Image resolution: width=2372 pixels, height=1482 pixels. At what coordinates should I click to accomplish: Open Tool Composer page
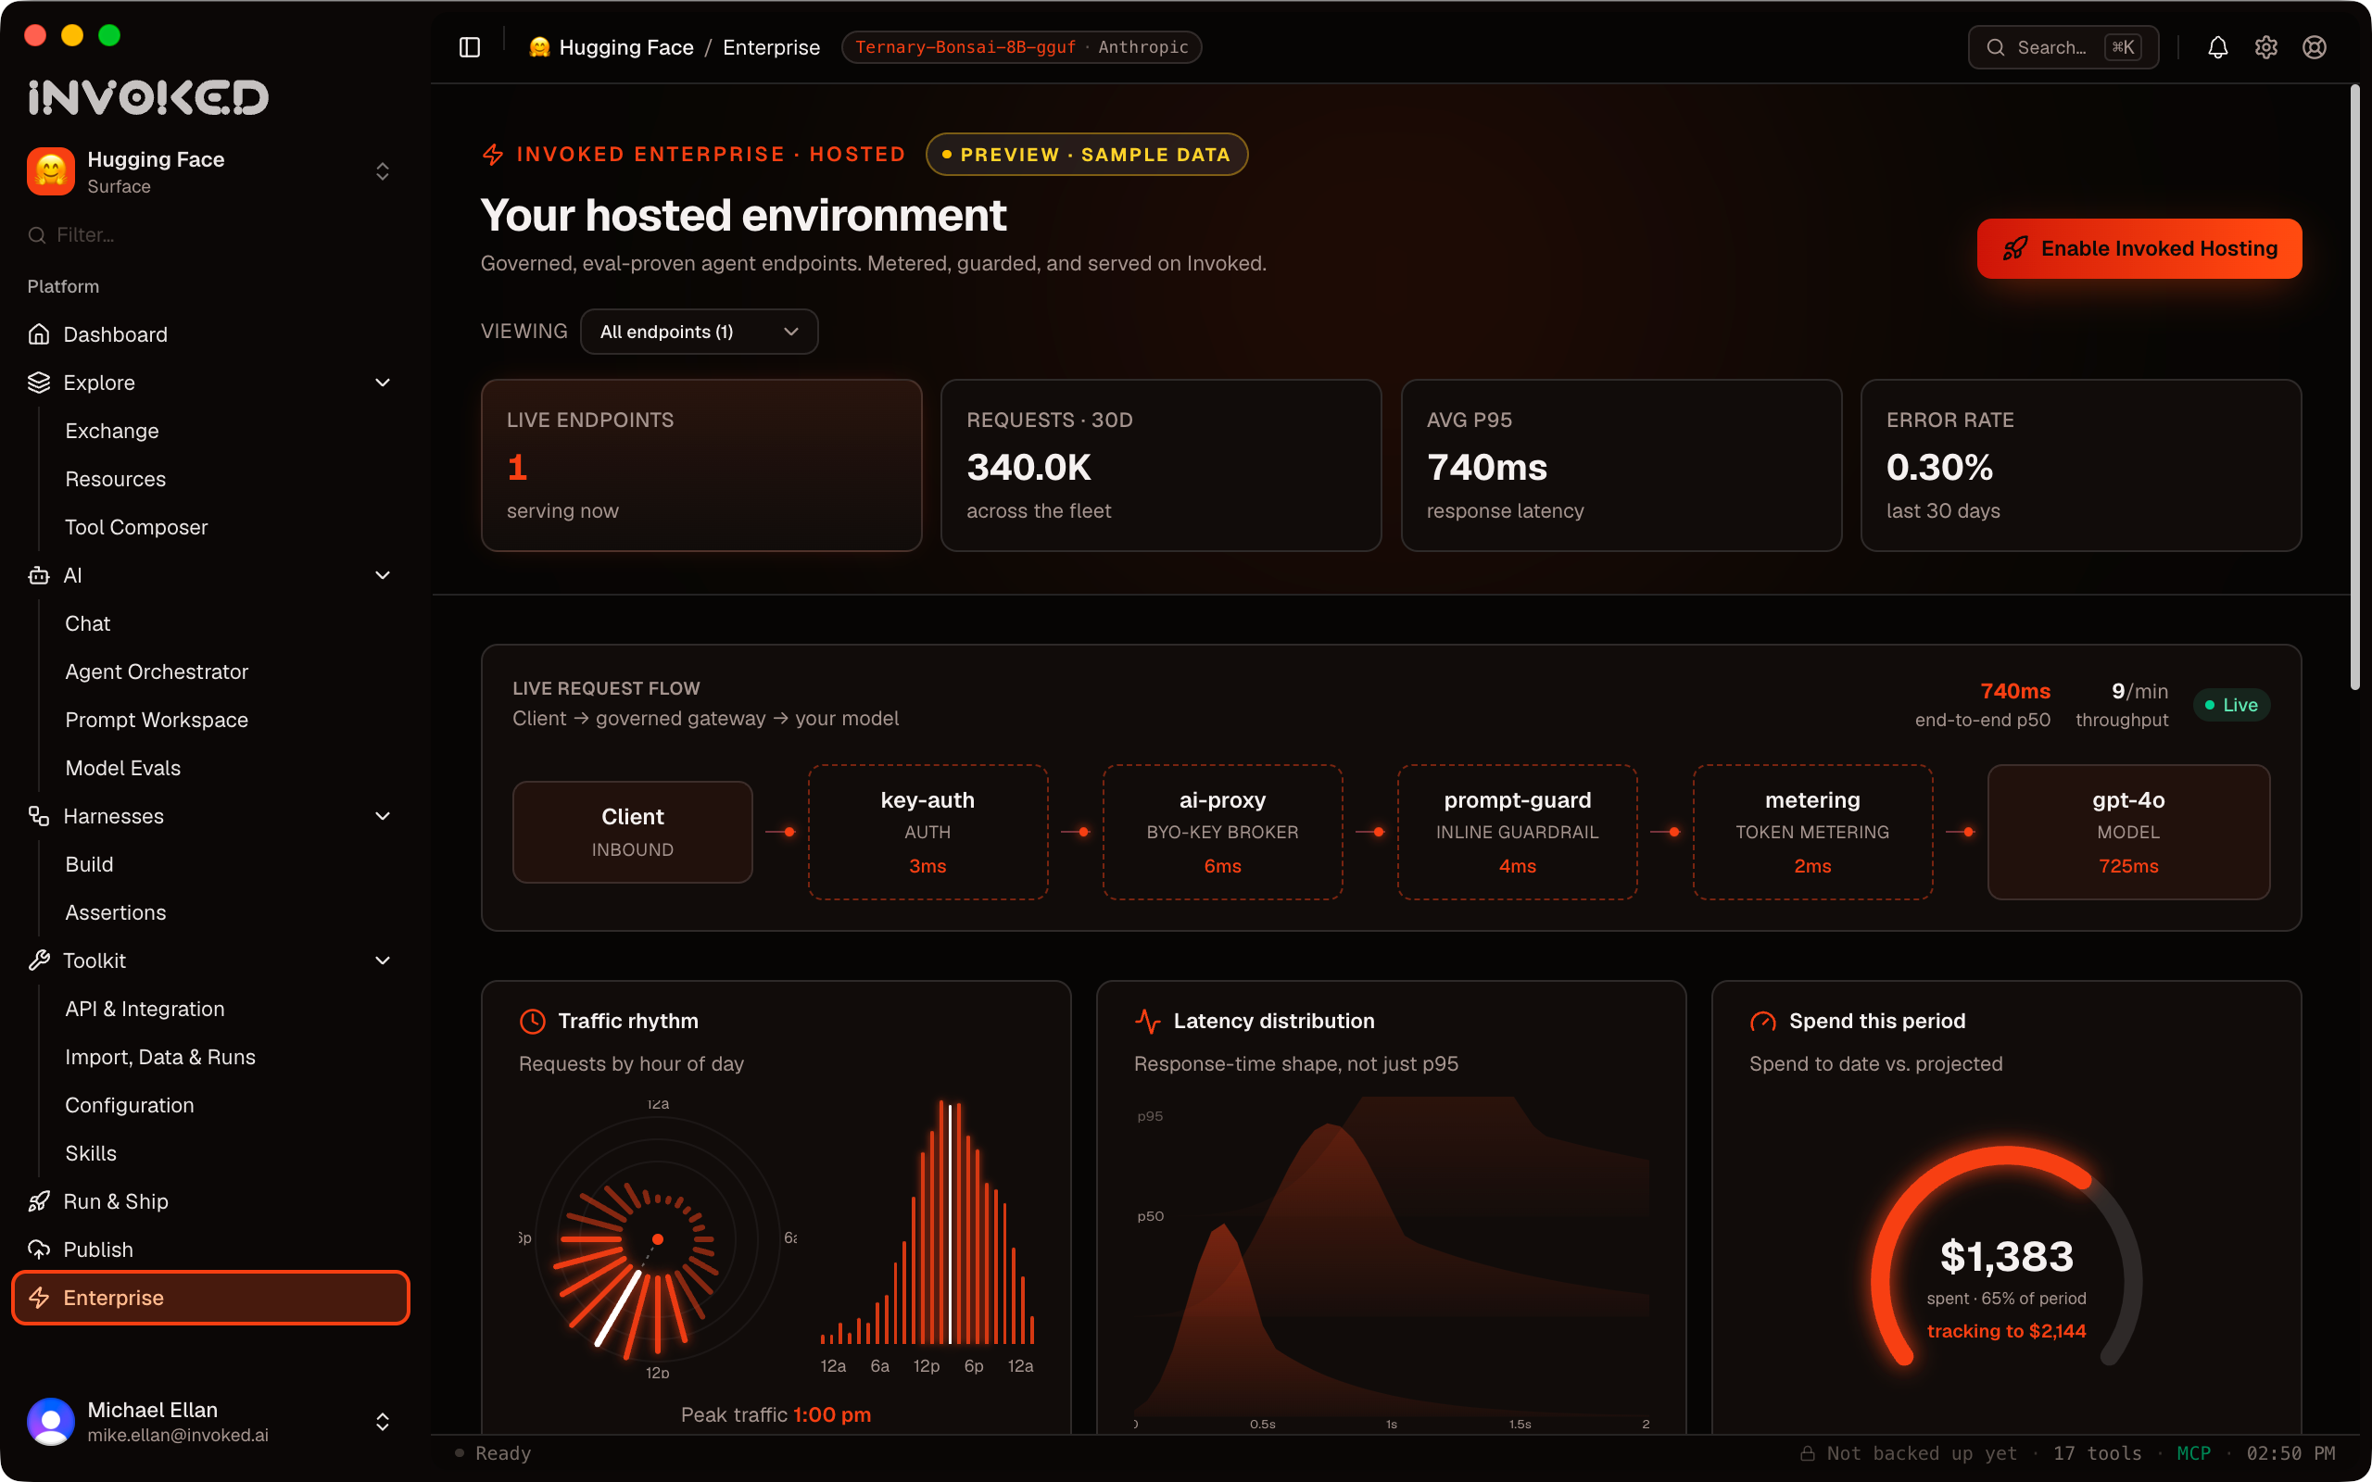click(136, 527)
